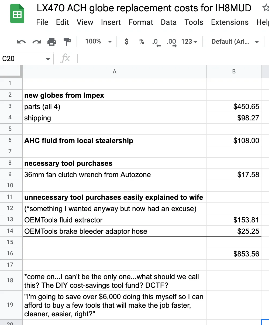This screenshot has width=269, height=325.
Task: Select the $853.56 total cell
Action: tap(234, 254)
